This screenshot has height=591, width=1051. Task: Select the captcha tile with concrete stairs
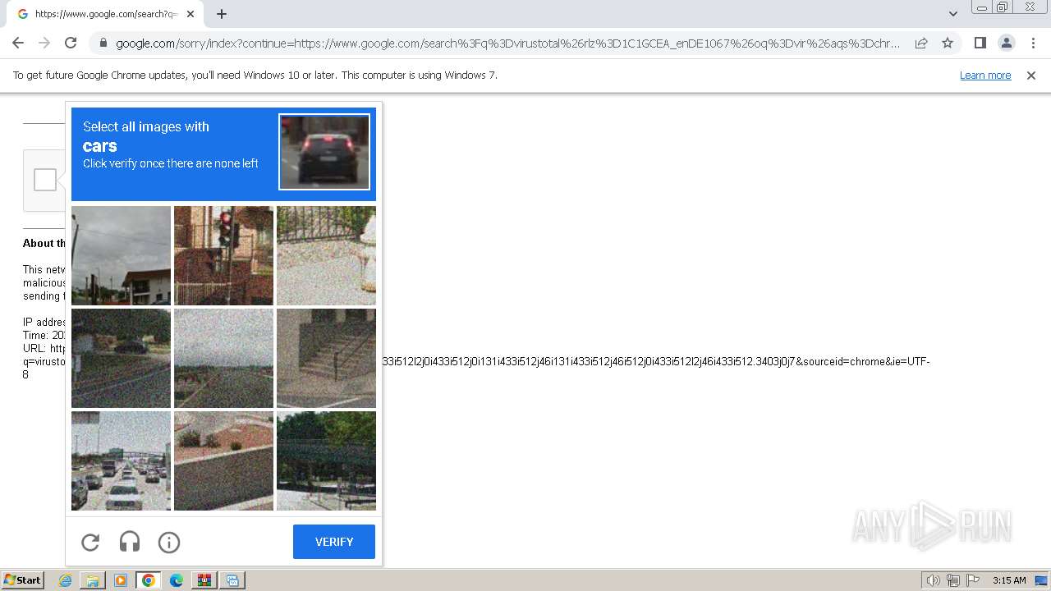click(x=326, y=358)
